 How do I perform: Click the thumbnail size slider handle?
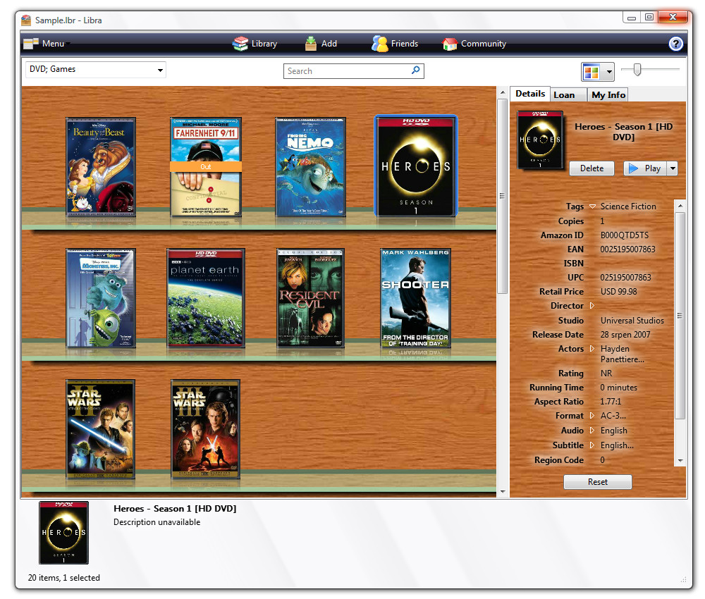637,70
